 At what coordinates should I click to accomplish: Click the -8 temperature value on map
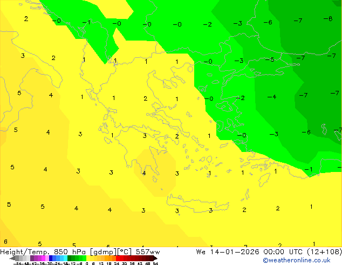(x=328, y=18)
